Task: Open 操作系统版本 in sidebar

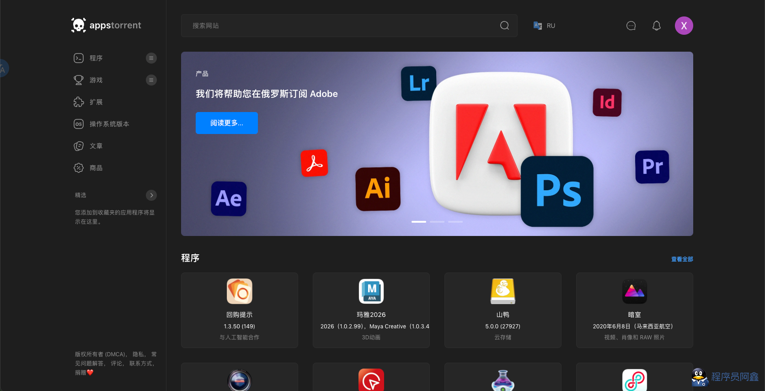Action: 109,124
